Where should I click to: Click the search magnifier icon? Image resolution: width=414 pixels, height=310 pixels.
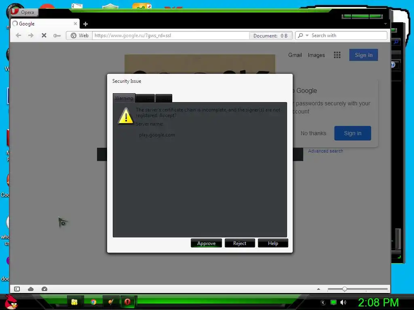tap(300, 36)
